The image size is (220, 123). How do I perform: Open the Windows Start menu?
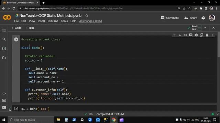point(4,120)
